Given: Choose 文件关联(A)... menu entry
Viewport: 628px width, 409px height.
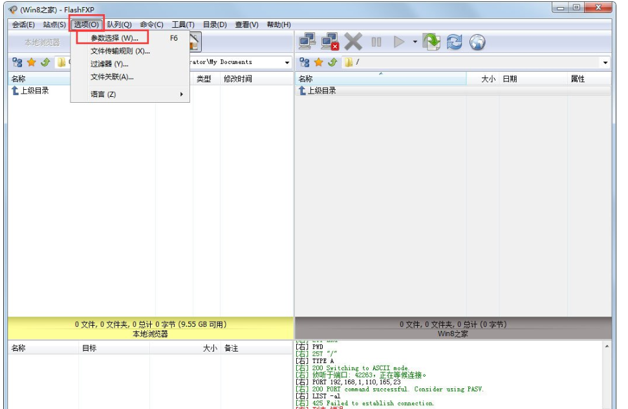Looking at the screenshot, I should (x=130, y=77).
